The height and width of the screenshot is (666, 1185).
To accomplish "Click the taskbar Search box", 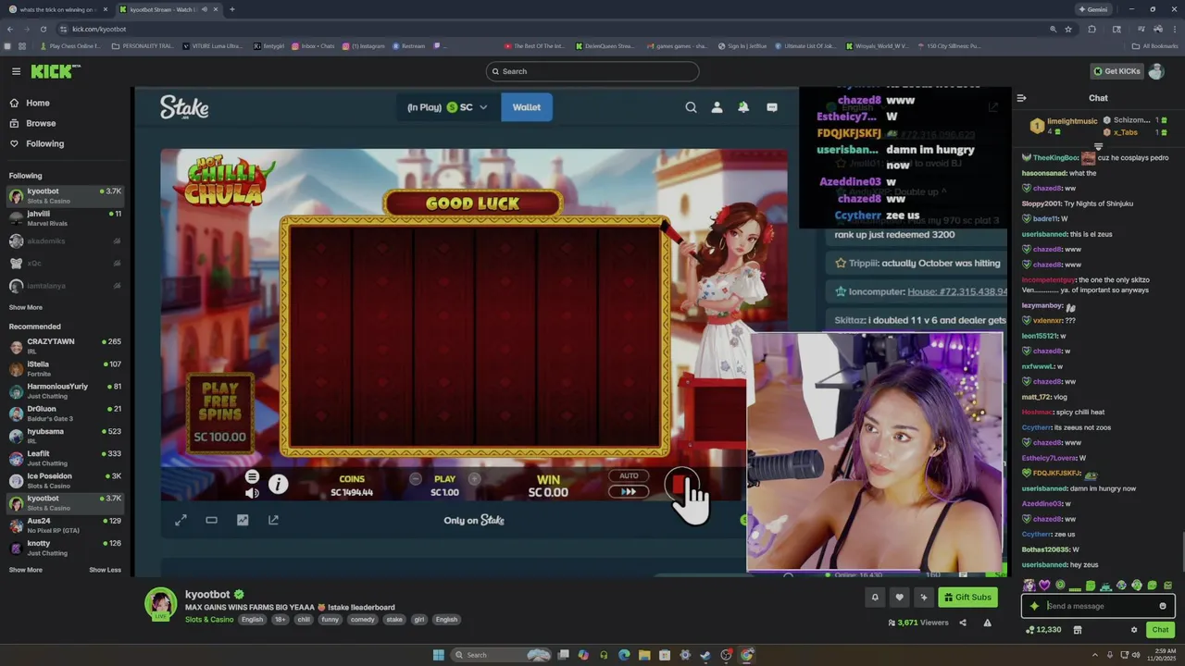I will click(x=502, y=655).
